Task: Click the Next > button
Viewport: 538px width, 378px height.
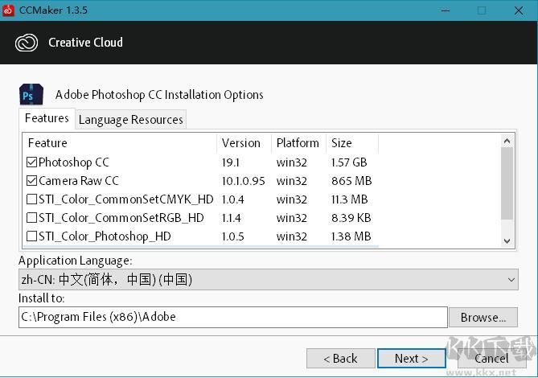Action: pyautogui.click(x=411, y=358)
